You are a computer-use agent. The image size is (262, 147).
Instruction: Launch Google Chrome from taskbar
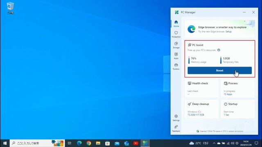(89, 143)
